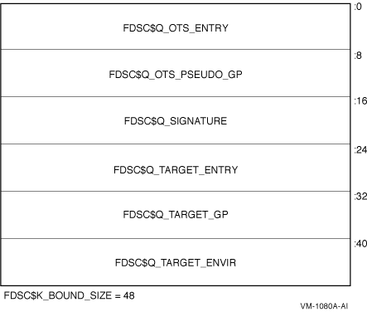Select the FDSC$Q_TARGET_ENVIR field text
The image size is (367, 312).
[x=176, y=262]
